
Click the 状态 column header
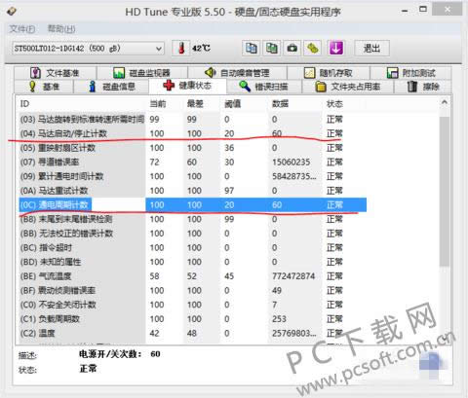(334, 104)
